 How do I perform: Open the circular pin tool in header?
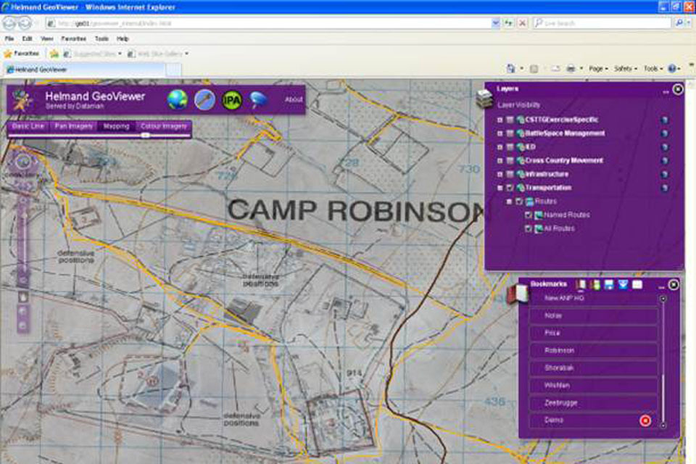pyautogui.click(x=204, y=99)
